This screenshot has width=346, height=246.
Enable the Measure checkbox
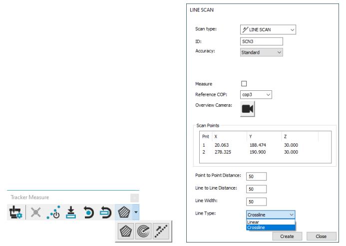244,84
